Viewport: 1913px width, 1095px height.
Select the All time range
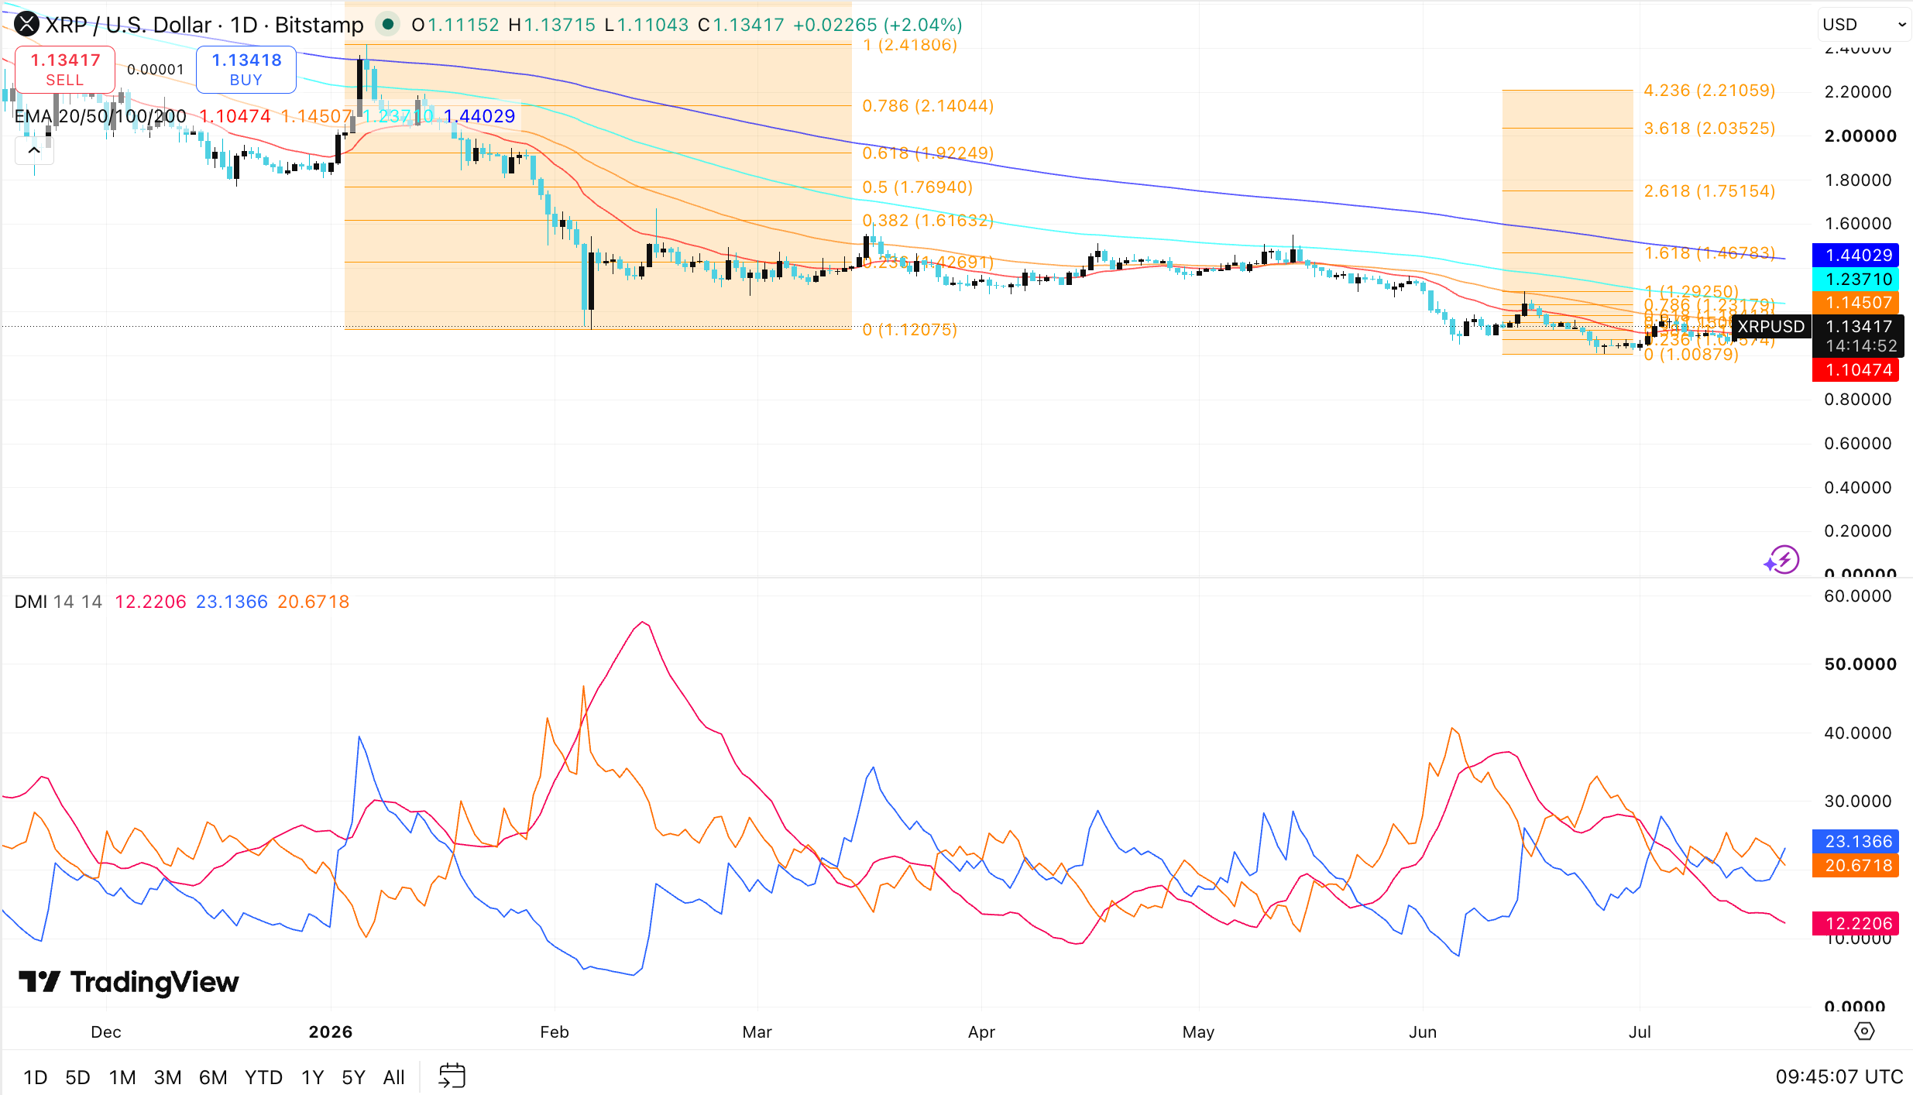tap(394, 1077)
